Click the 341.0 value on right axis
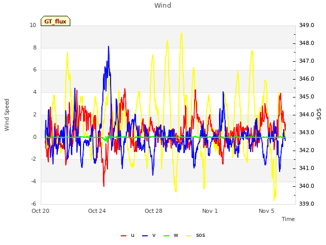326x245 pixels. 307,168
